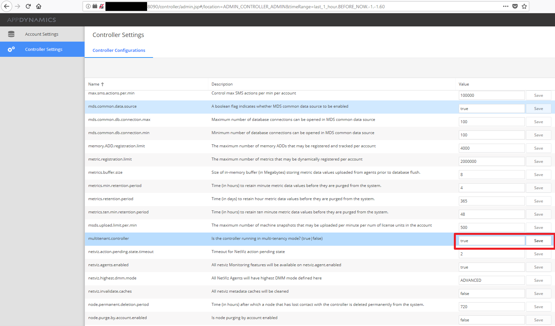The height and width of the screenshot is (326, 555).
Task: Edit metrics.ten.min.retention.period value 48
Action: click(492, 214)
